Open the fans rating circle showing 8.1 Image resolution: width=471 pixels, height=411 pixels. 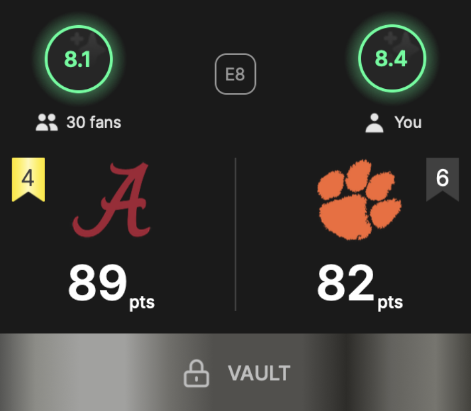(79, 59)
